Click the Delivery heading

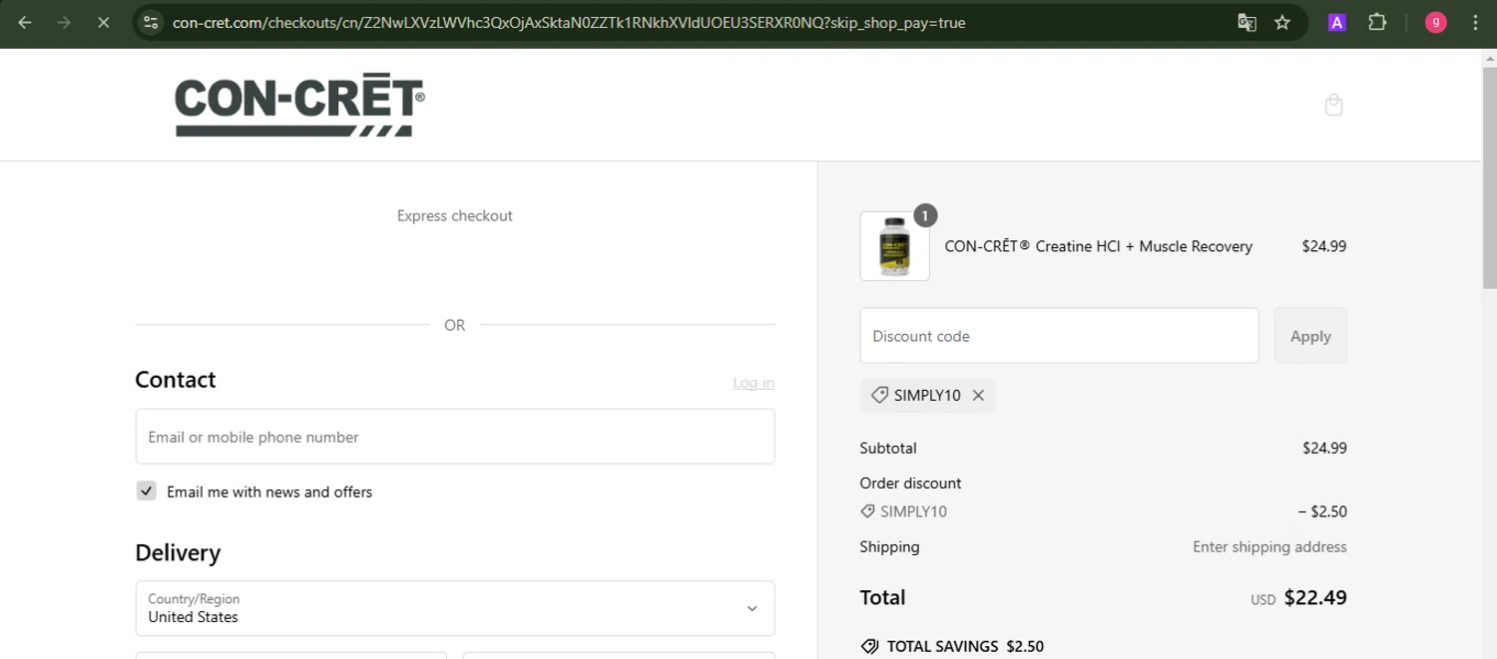pos(178,553)
